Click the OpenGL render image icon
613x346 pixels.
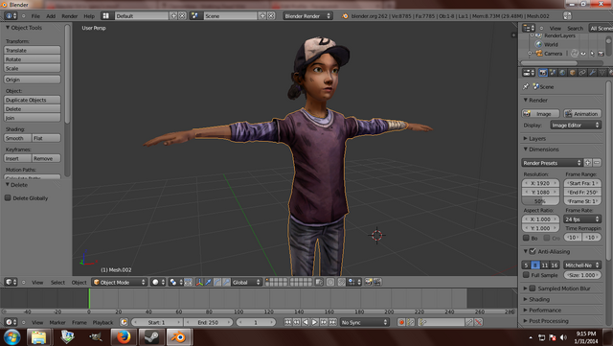coord(368,282)
